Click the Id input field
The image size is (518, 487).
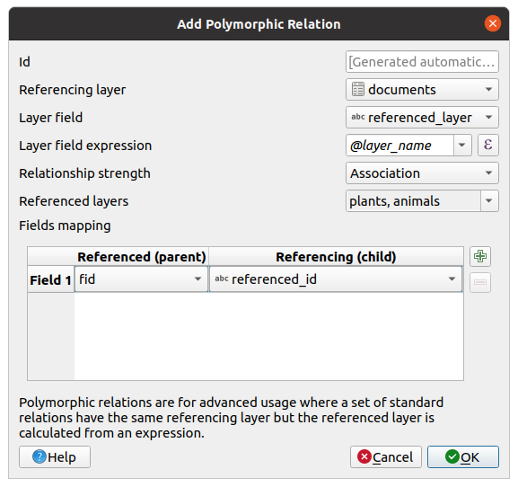point(422,61)
